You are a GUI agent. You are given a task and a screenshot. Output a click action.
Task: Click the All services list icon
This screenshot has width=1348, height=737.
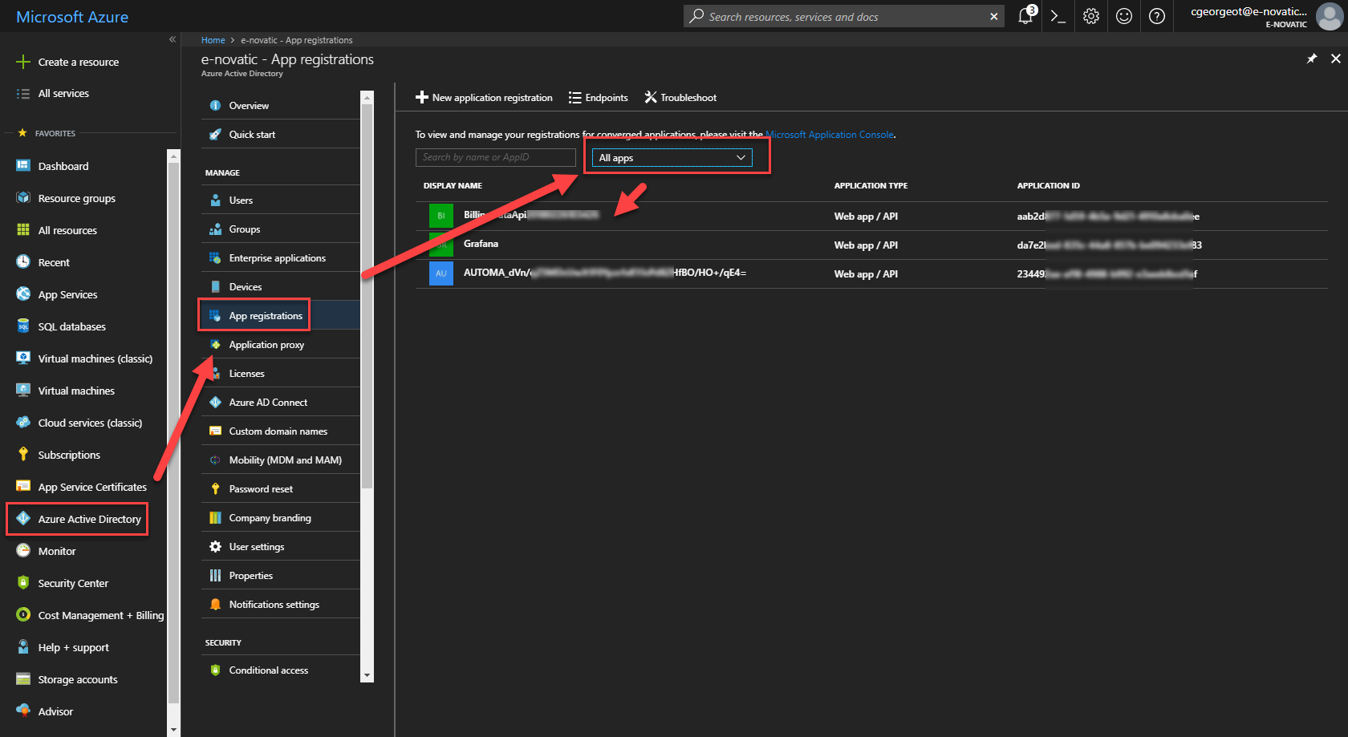click(x=23, y=94)
